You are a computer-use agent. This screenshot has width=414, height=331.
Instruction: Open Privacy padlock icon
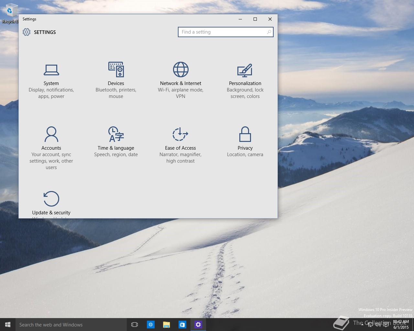pyautogui.click(x=245, y=134)
